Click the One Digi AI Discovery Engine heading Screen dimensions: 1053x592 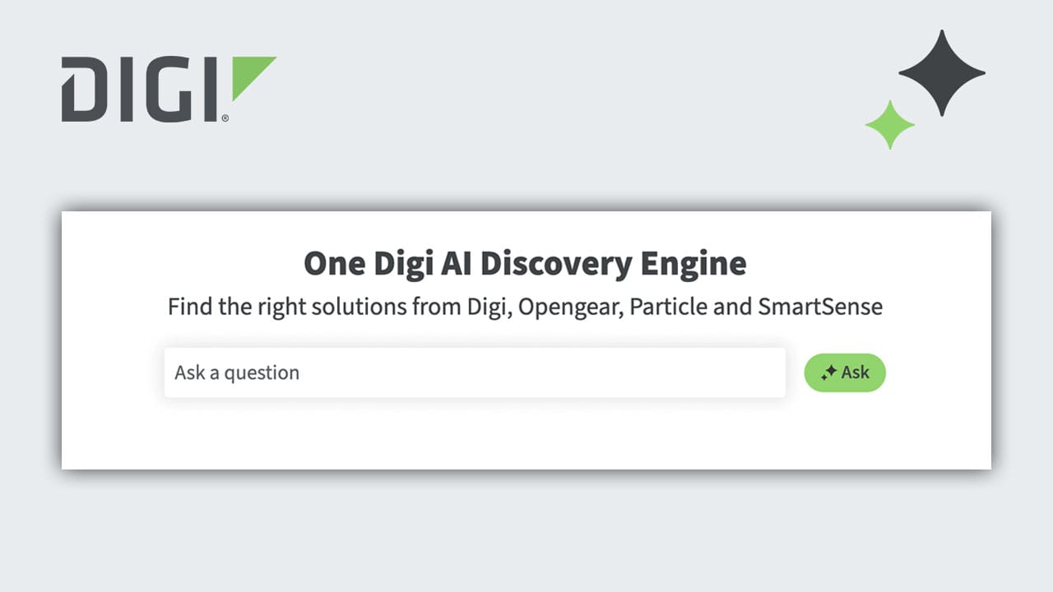(x=525, y=264)
